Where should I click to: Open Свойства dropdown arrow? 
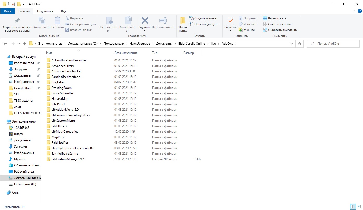231,31
